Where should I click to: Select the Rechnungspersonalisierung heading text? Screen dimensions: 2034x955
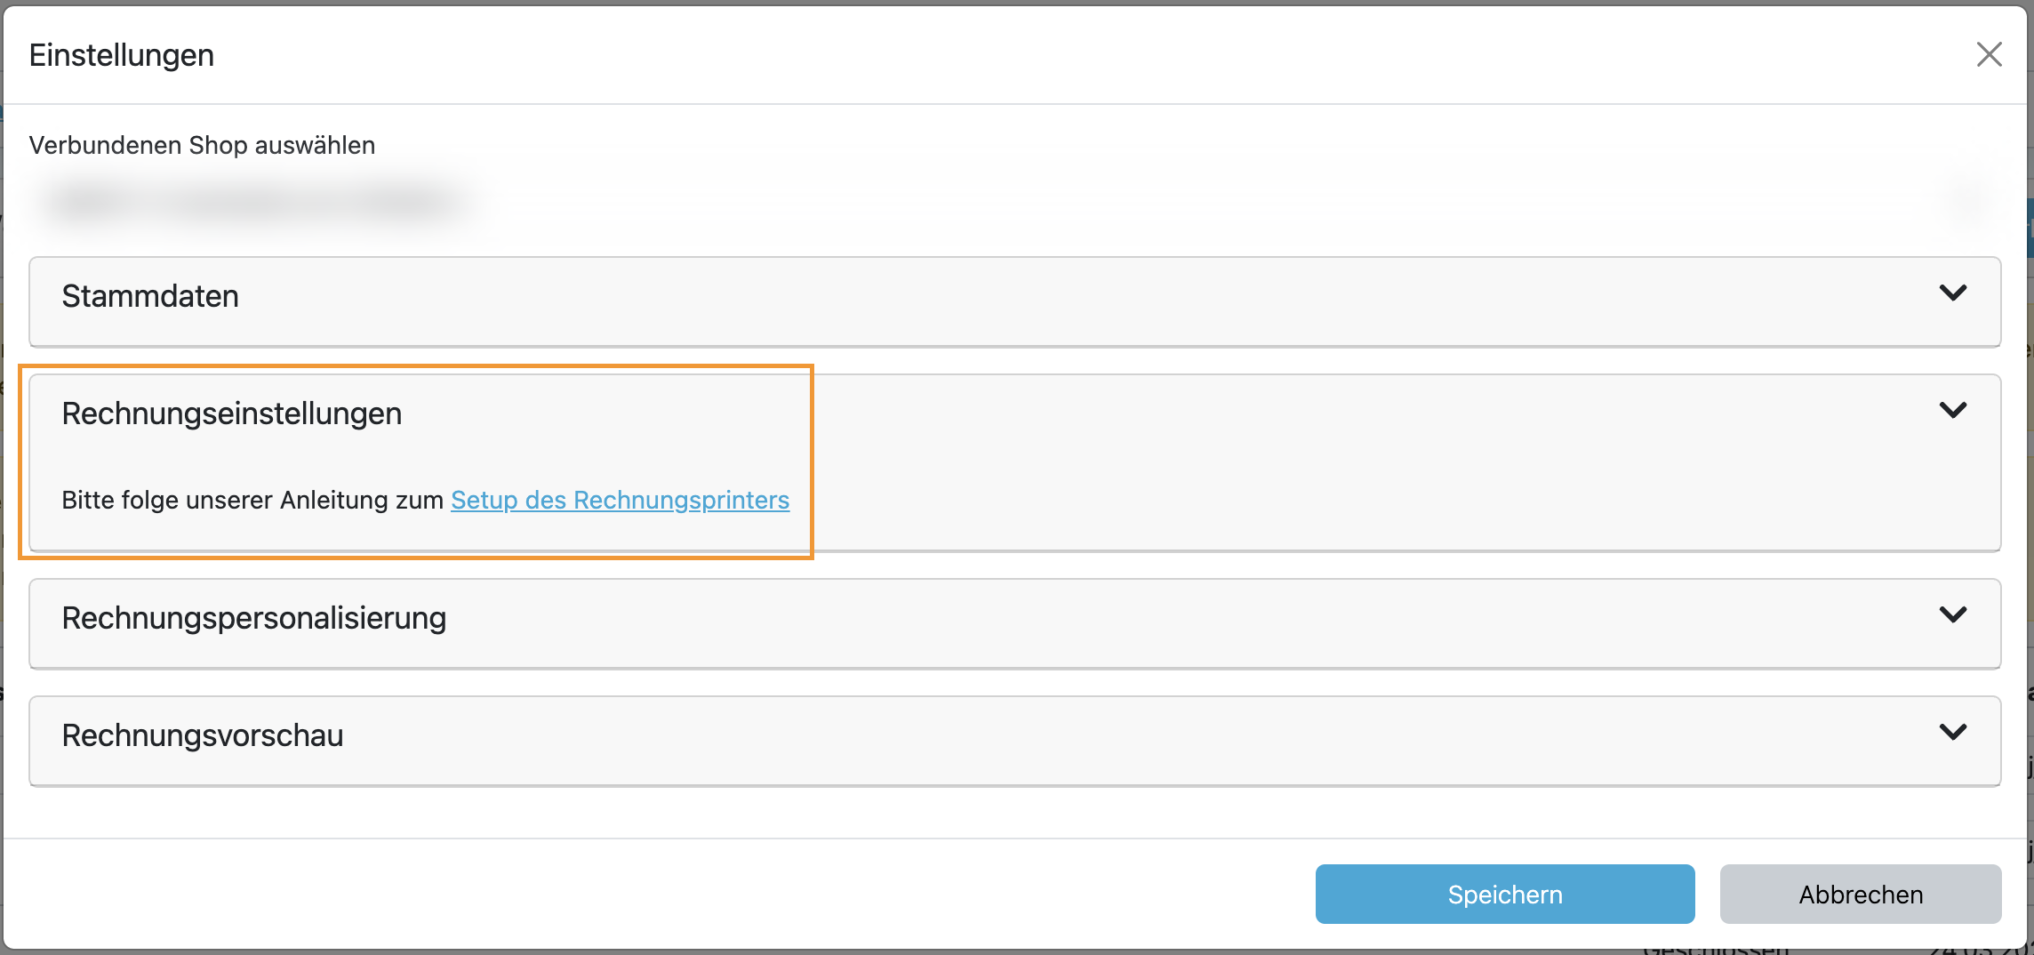click(x=253, y=618)
